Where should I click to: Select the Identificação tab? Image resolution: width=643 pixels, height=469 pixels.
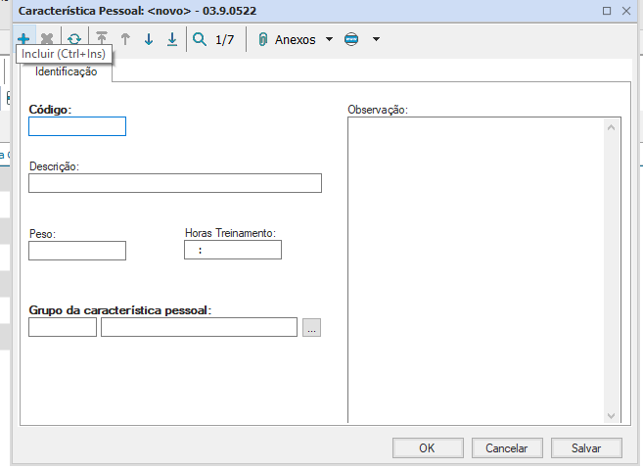67,71
